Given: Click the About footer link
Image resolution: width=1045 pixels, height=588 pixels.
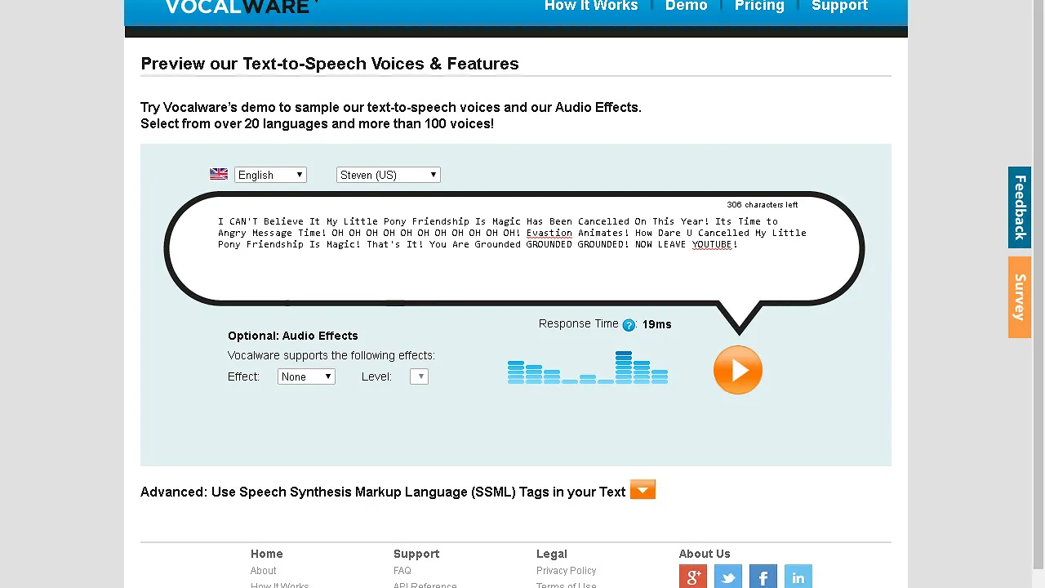Looking at the screenshot, I should pos(263,571).
